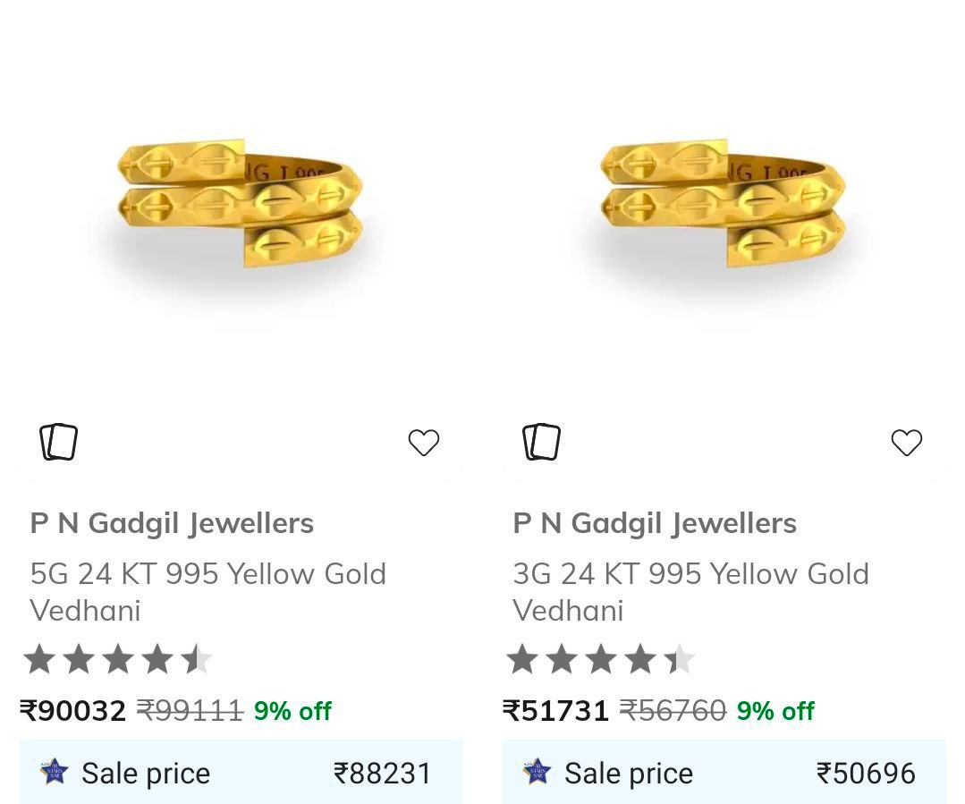Image resolution: width=965 pixels, height=804 pixels.
Task: Open similar products icon for 3G Vedhani
Action: [x=542, y=442]
